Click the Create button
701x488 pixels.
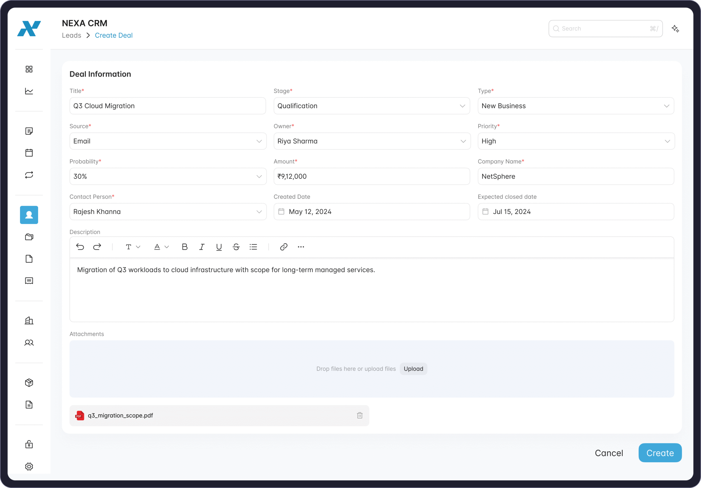coord(660,453)
